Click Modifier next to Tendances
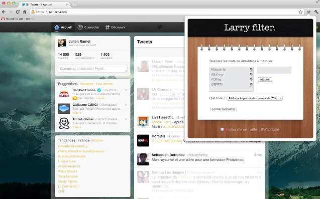 pos(97,140)
